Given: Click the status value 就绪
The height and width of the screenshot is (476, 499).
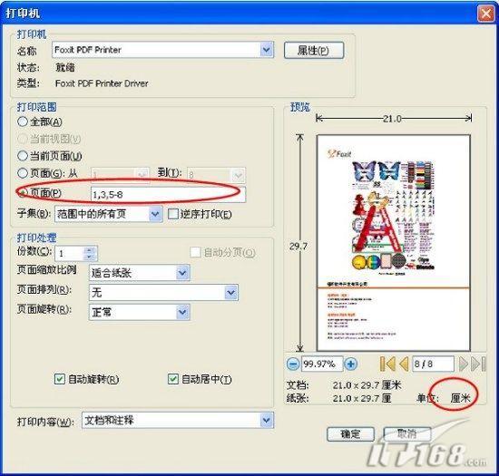Looking at the screenshot, I should [65, 67].
